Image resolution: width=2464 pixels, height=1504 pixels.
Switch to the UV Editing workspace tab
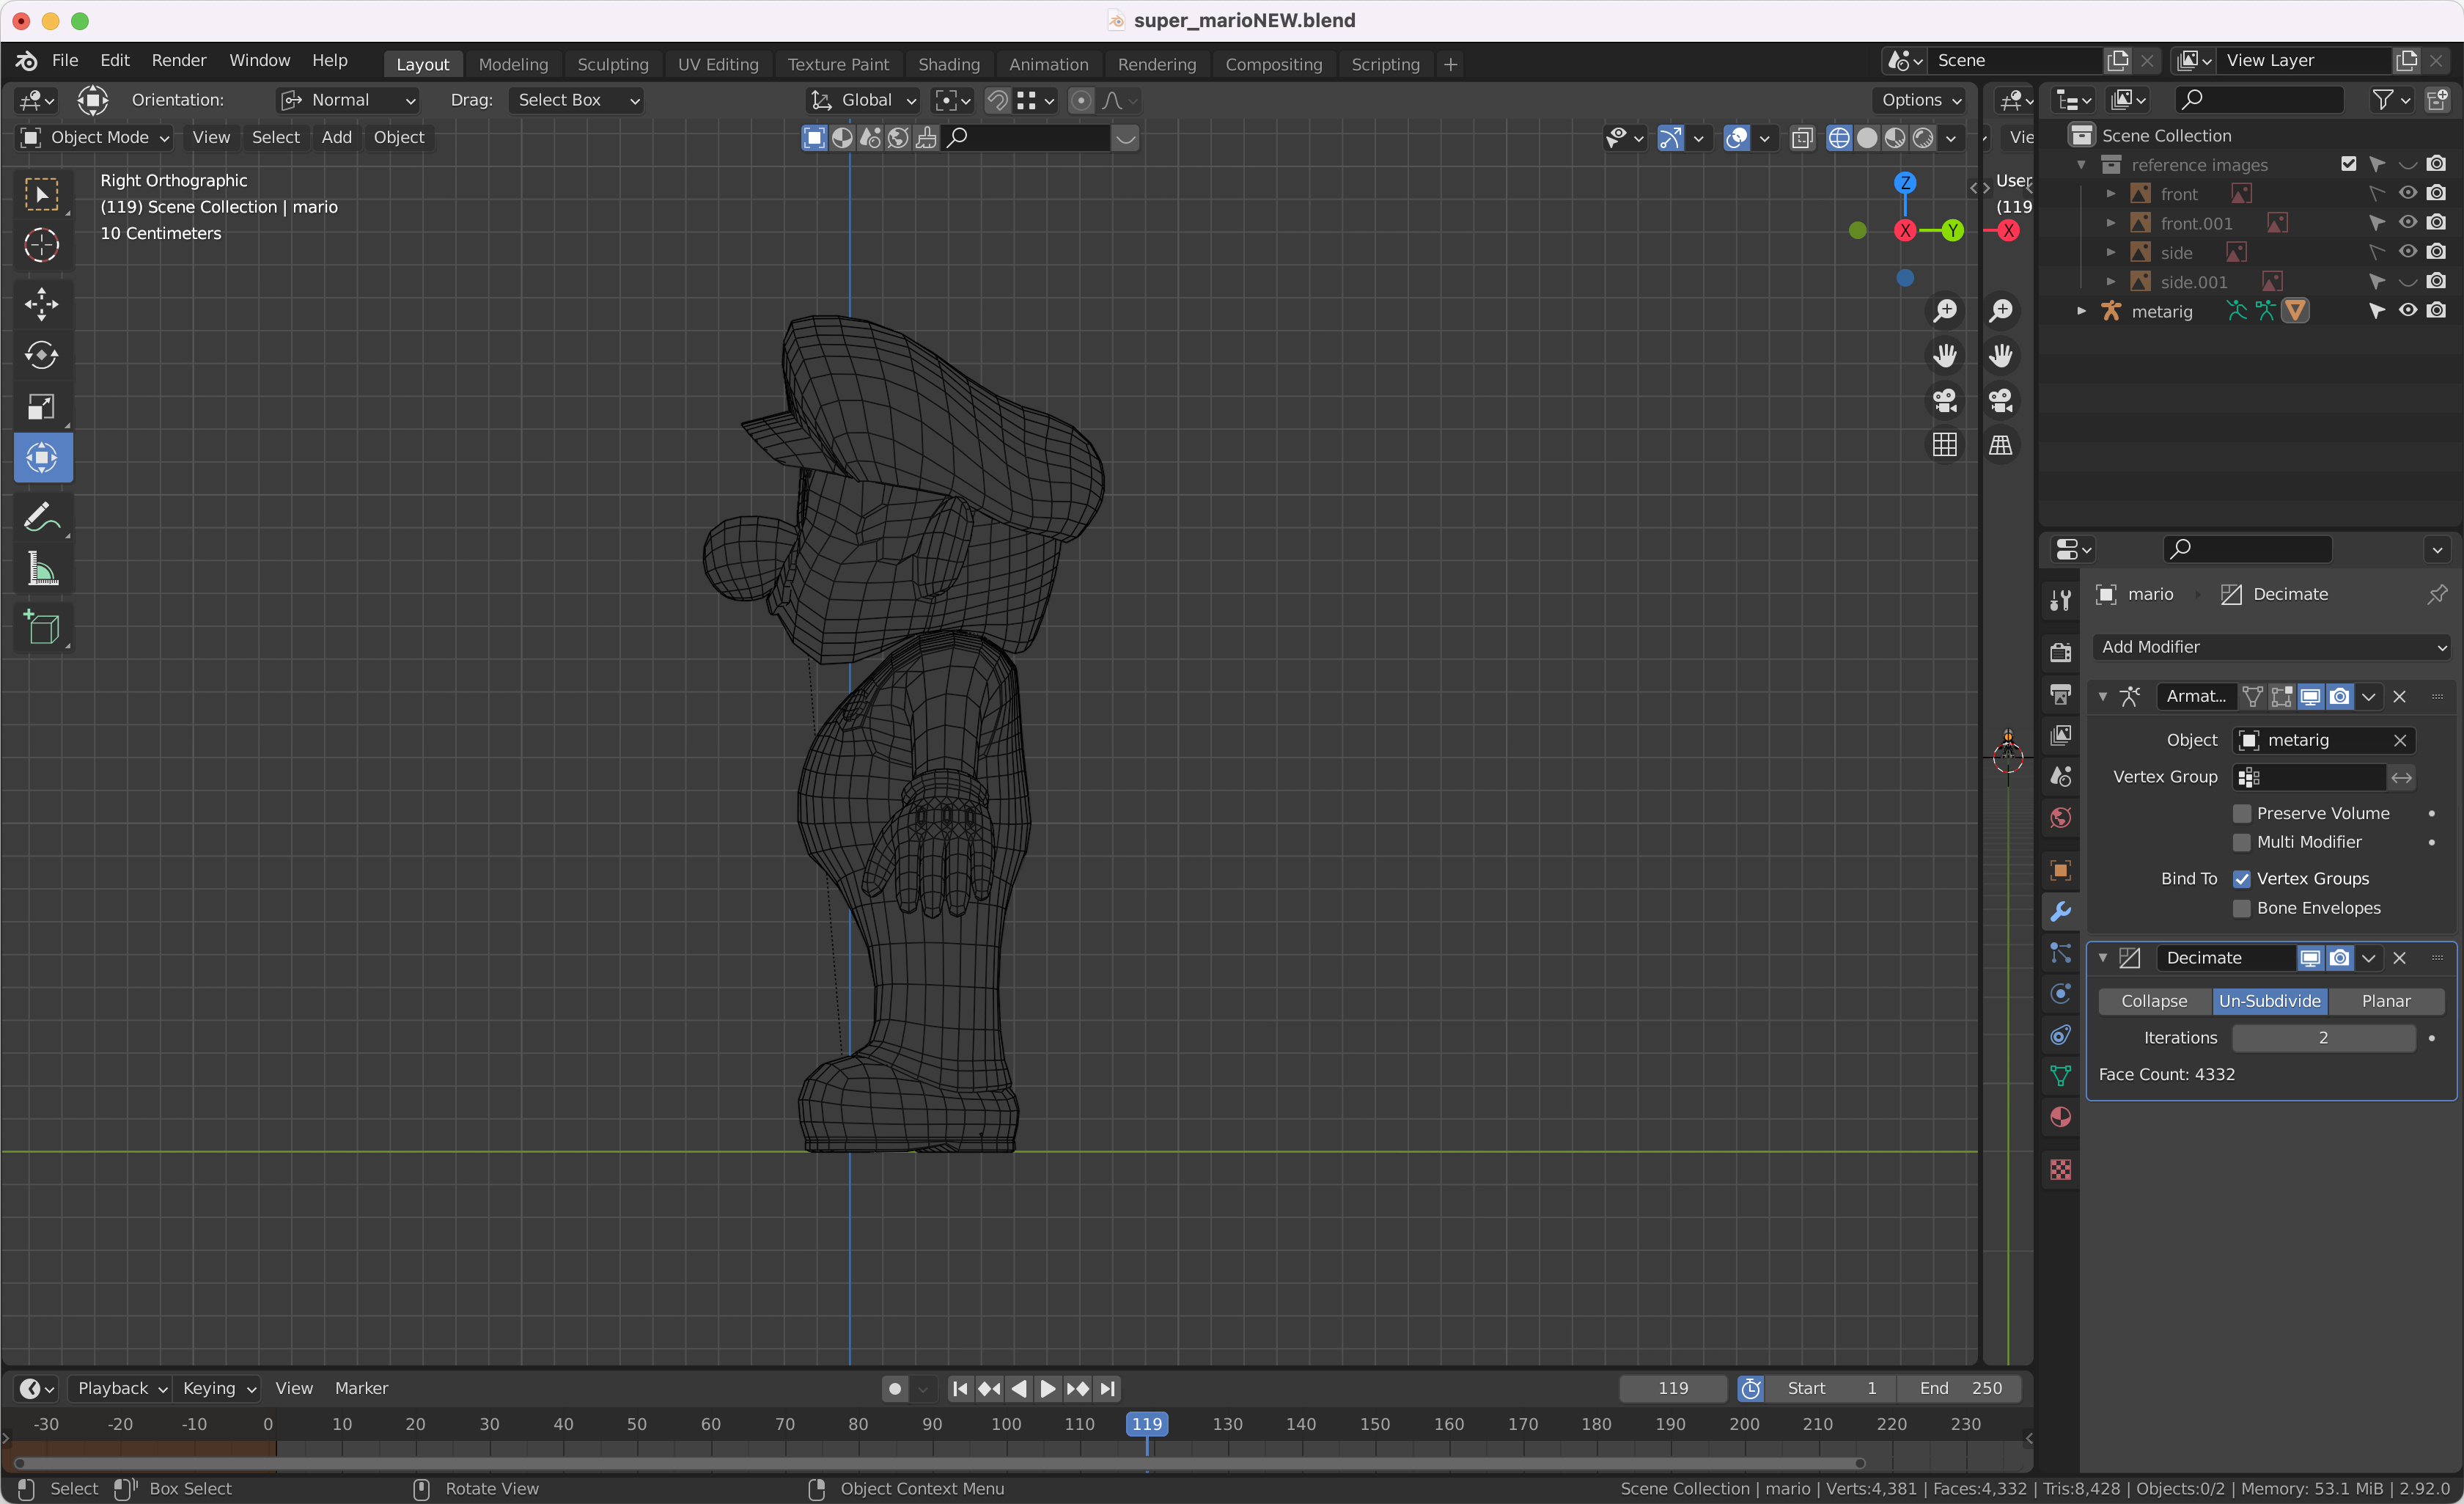pos(718,65)
